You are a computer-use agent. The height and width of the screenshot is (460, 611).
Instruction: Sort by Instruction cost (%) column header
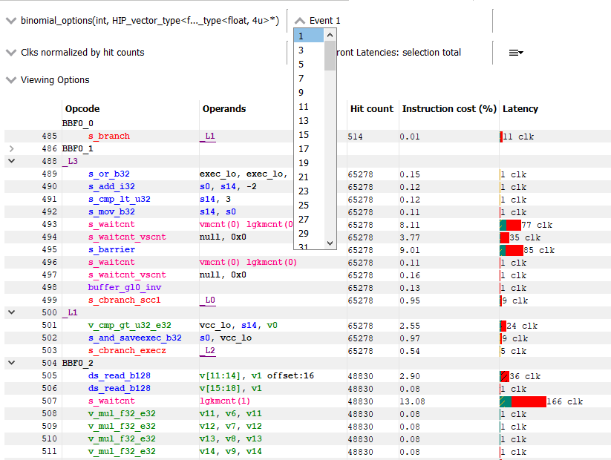(449, 108)
